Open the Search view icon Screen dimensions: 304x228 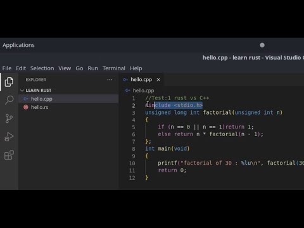click(9, 100)
